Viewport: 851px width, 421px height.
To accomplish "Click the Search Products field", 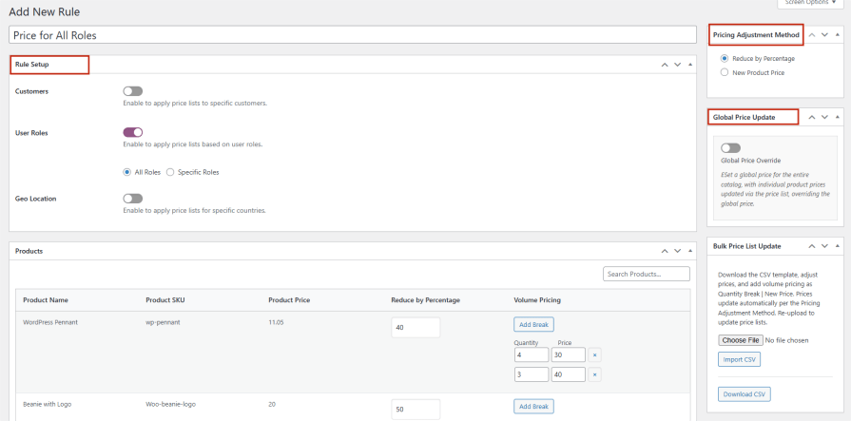I will click(646, 274).
